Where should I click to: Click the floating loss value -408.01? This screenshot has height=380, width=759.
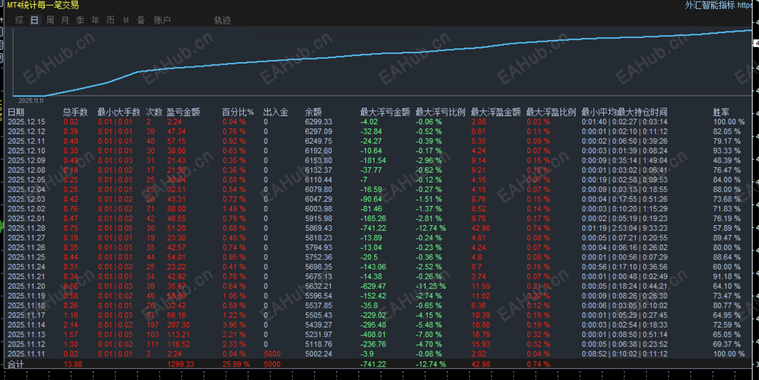[373, 335]
